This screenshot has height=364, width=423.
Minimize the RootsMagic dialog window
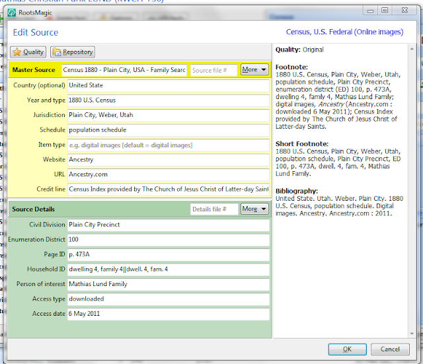(371, 11)
